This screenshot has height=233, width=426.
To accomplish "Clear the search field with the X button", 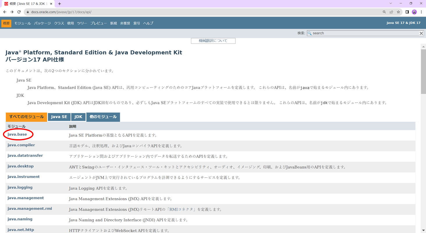I will [421, 33].
